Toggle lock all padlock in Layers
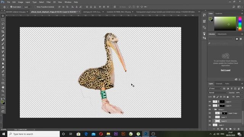244x137 pixels. coord(228,97)
